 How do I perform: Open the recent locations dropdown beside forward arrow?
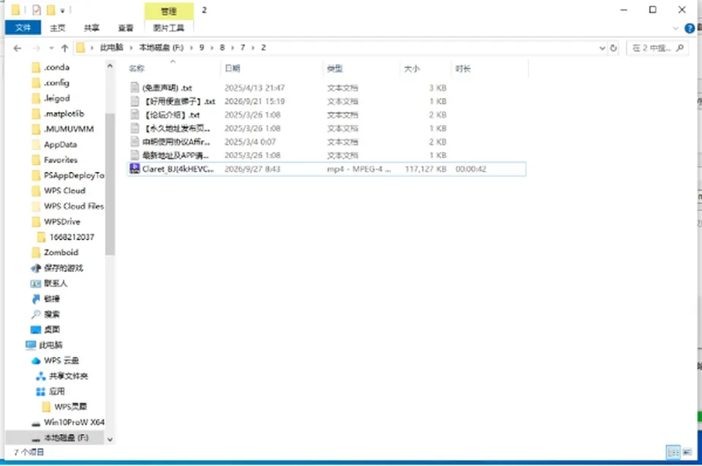(x=51, y=48)
